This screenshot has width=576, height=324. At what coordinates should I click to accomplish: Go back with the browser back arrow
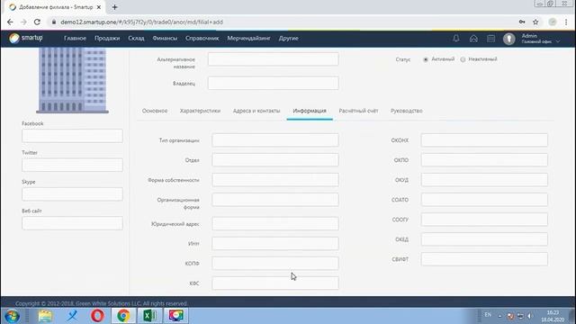click(10, 22)
